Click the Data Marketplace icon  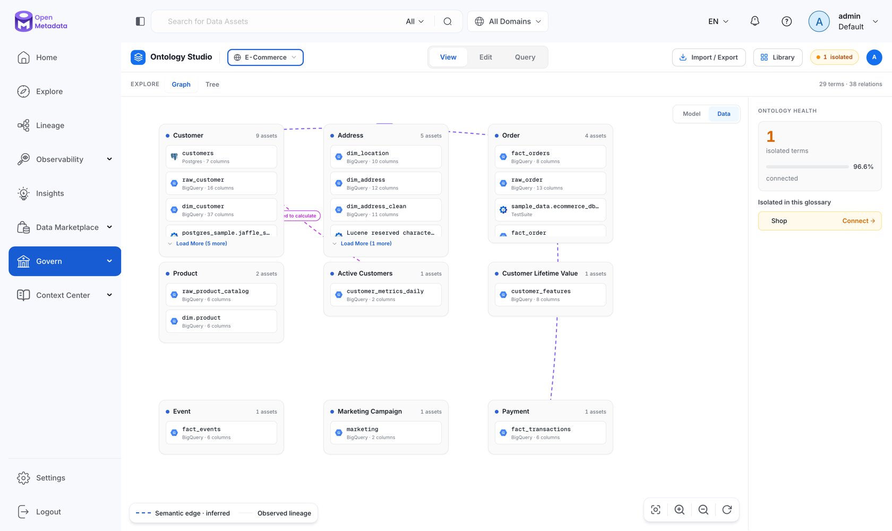[23, 227]
